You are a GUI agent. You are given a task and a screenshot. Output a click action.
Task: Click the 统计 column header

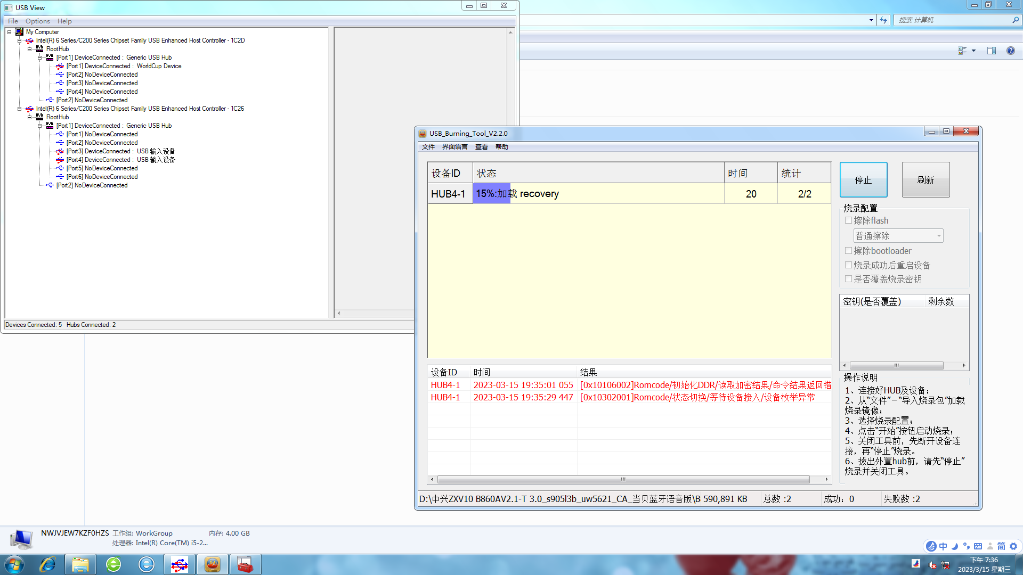[x=803, y=173]
